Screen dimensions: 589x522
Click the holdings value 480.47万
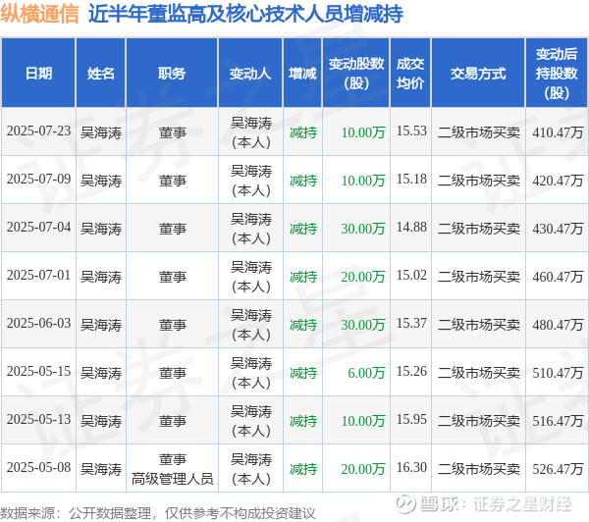point(558,325)
